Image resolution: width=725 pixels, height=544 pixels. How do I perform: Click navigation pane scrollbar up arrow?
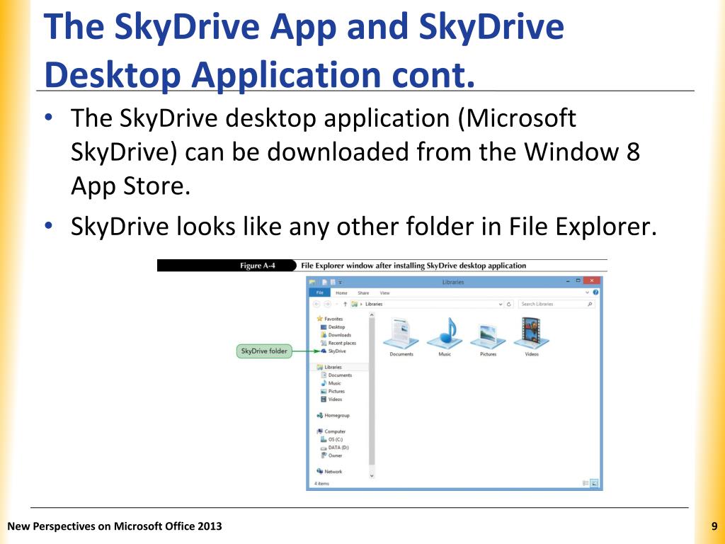pyautogui.click(x=372, y=315)
